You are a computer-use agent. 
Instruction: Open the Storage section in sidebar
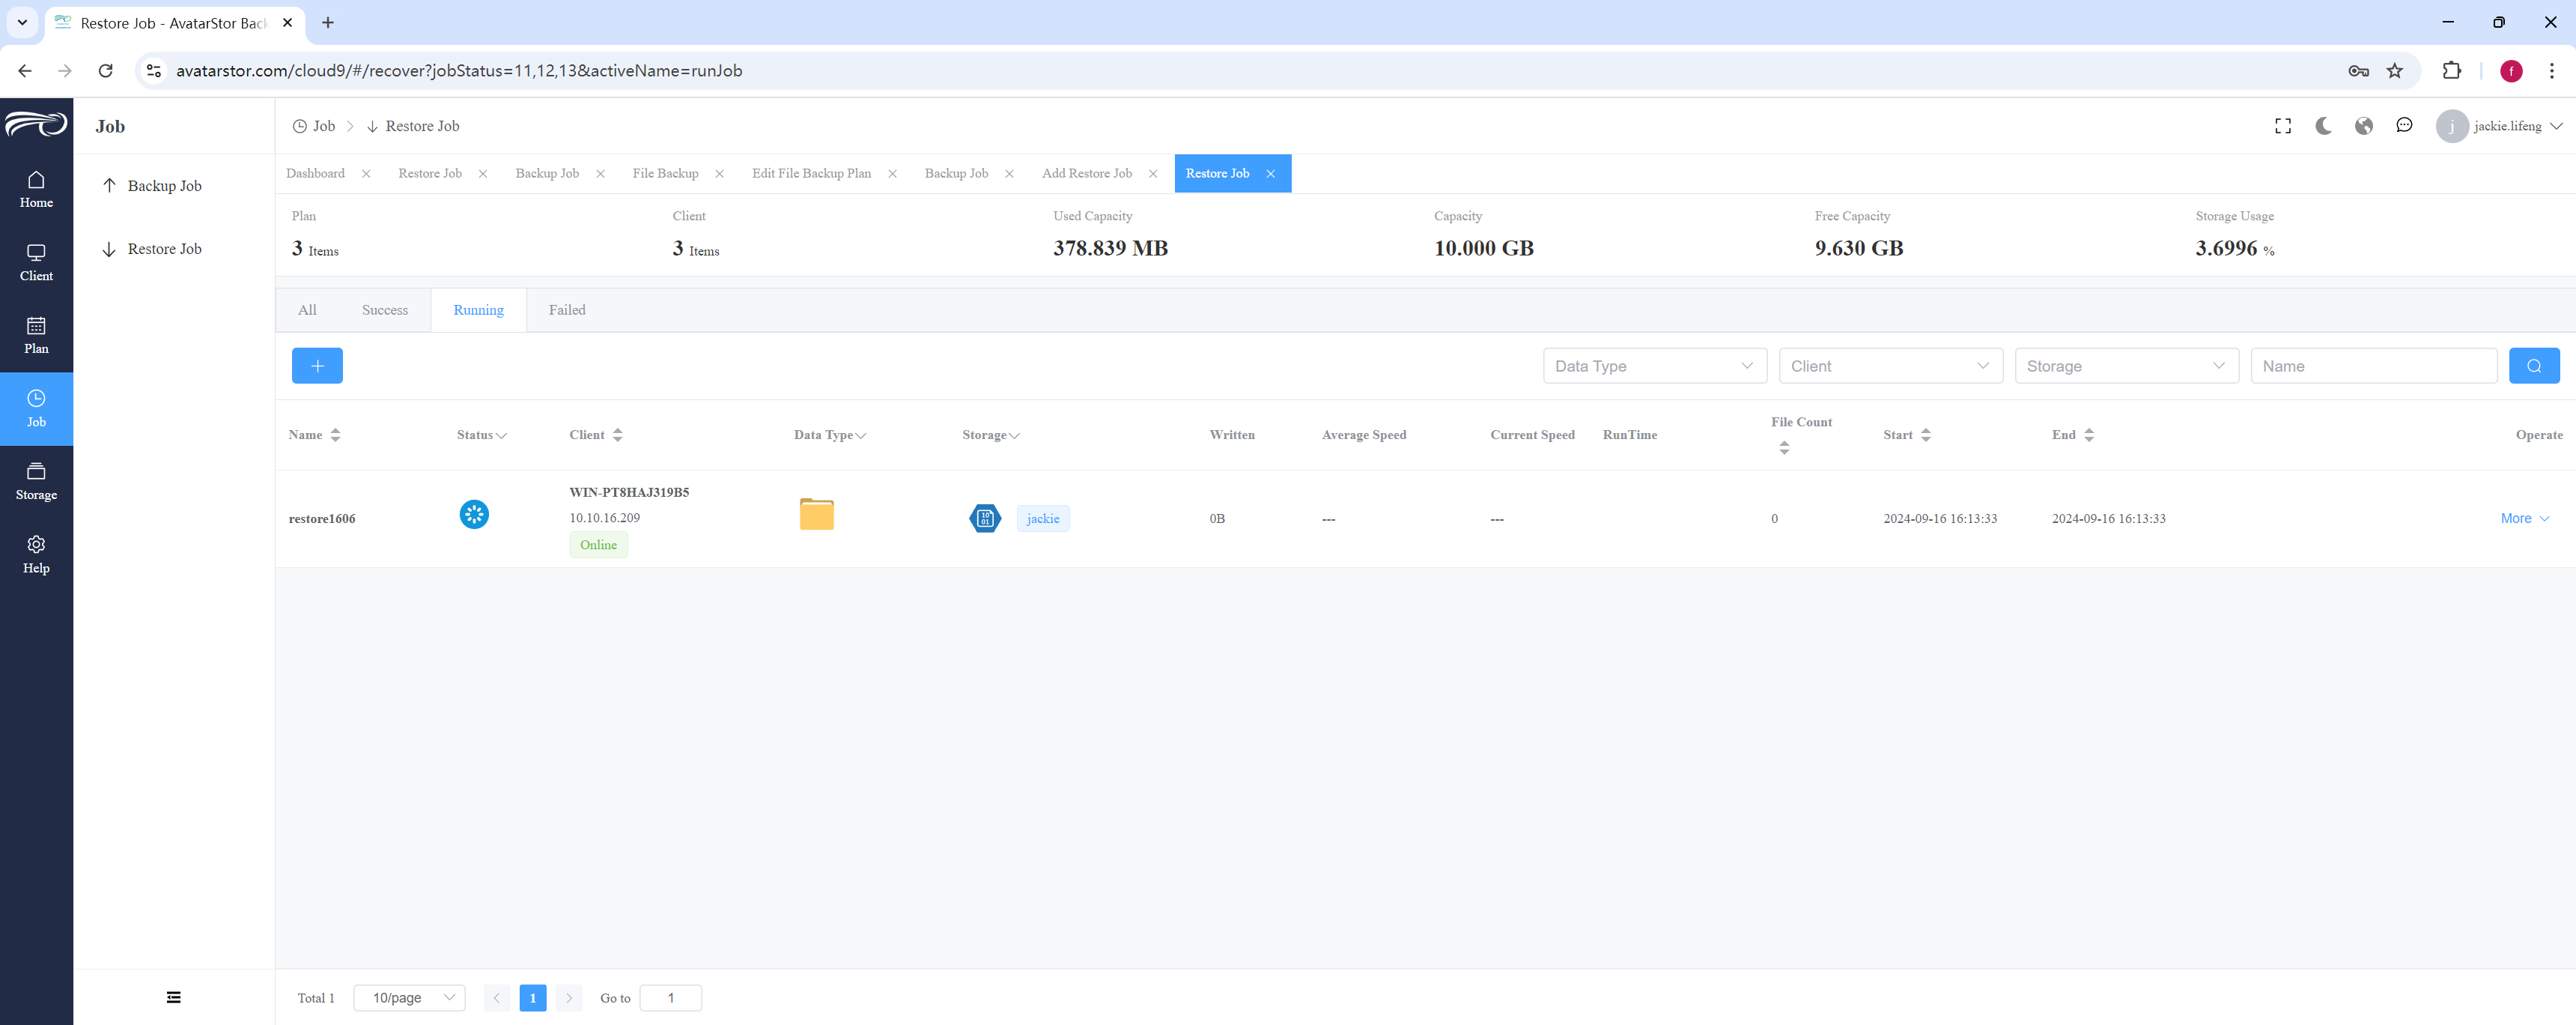pyautogui.click(x=36, y=482)
